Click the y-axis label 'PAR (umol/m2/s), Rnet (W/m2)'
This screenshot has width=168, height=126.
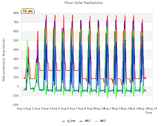(4, 60)
